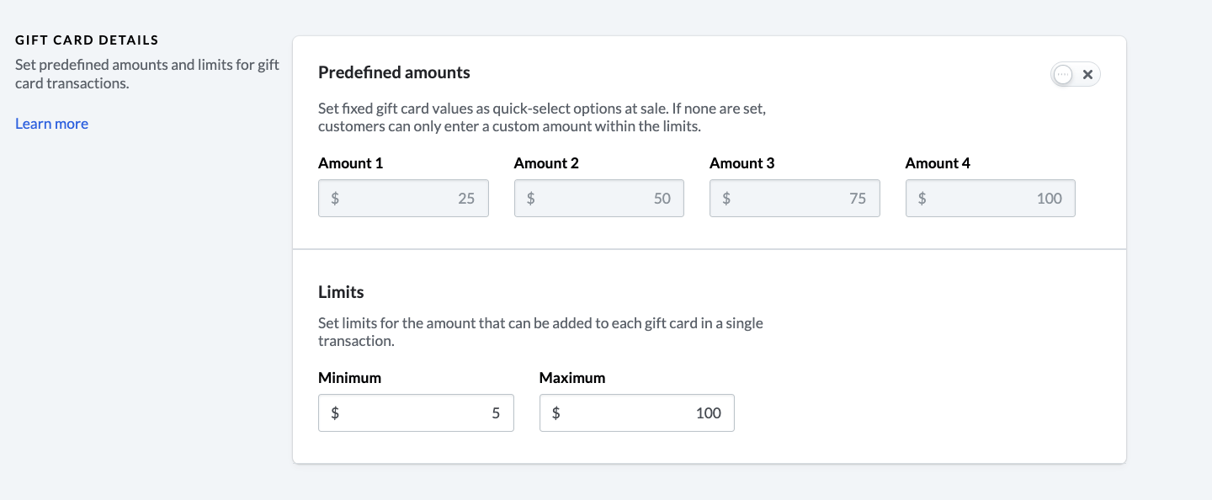Click the Amount 3 field showing 75

tap(795, 199)
